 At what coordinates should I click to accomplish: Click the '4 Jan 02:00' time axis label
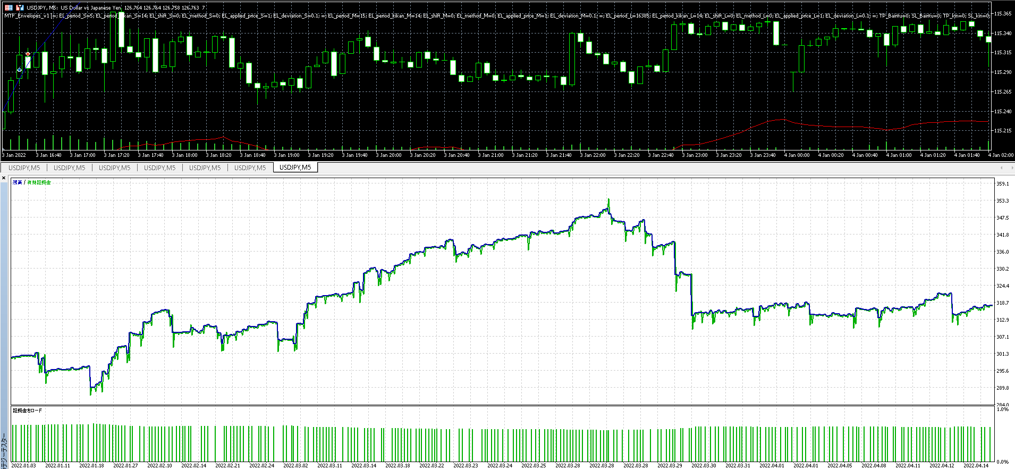point(1001,155)
